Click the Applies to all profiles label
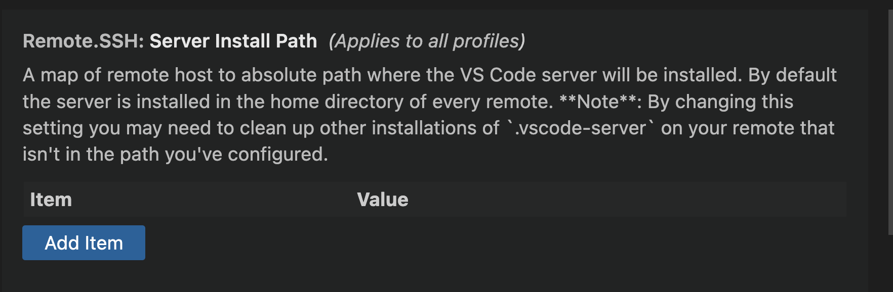Viewport: 893px width, 292px height. click(427, 42)
